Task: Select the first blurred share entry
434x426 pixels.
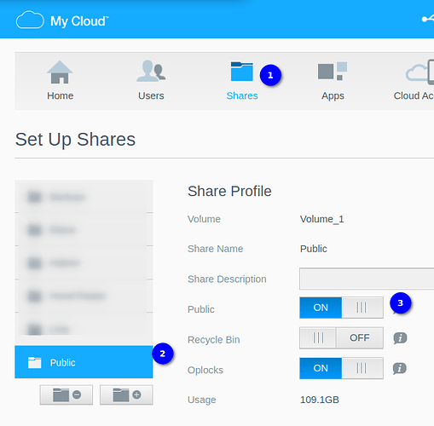Action: (x=84, y=197)
